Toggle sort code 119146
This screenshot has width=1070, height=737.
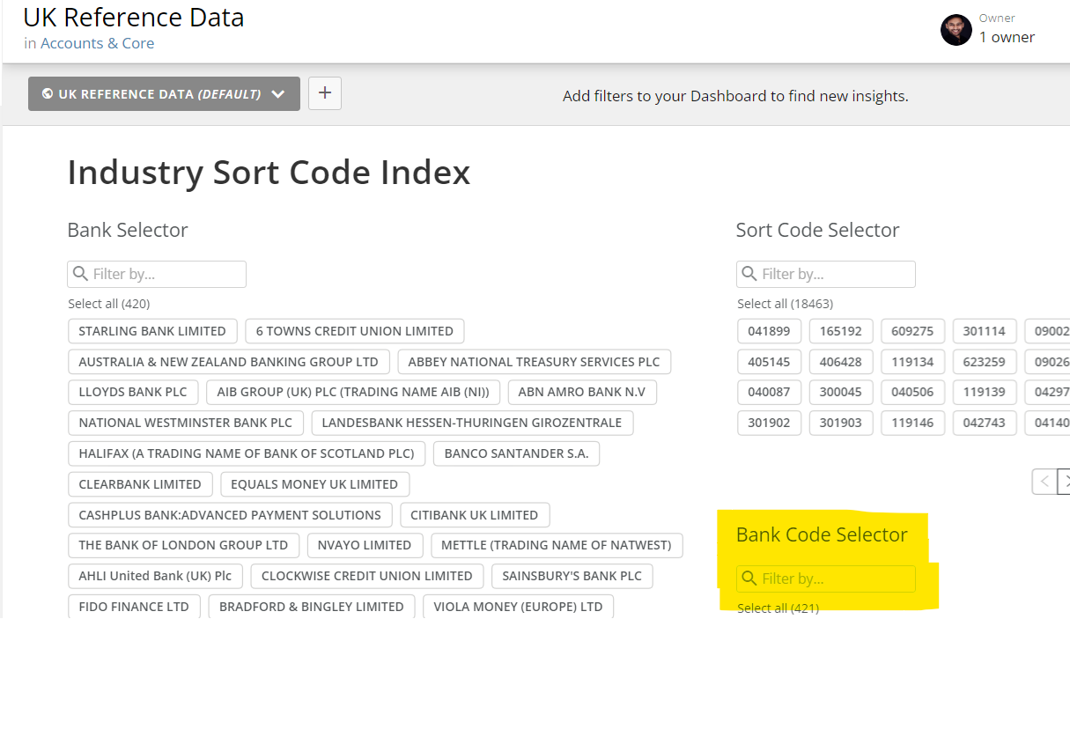[913, 423]
